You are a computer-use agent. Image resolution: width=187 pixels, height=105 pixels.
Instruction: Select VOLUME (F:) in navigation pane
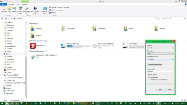click(x=11, y=80)
